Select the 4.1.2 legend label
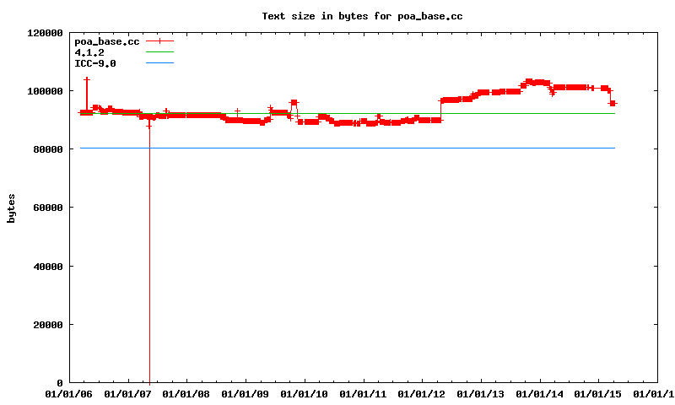Image resolution: width=675 pixels, height=405 pixels. click(89, 51)
